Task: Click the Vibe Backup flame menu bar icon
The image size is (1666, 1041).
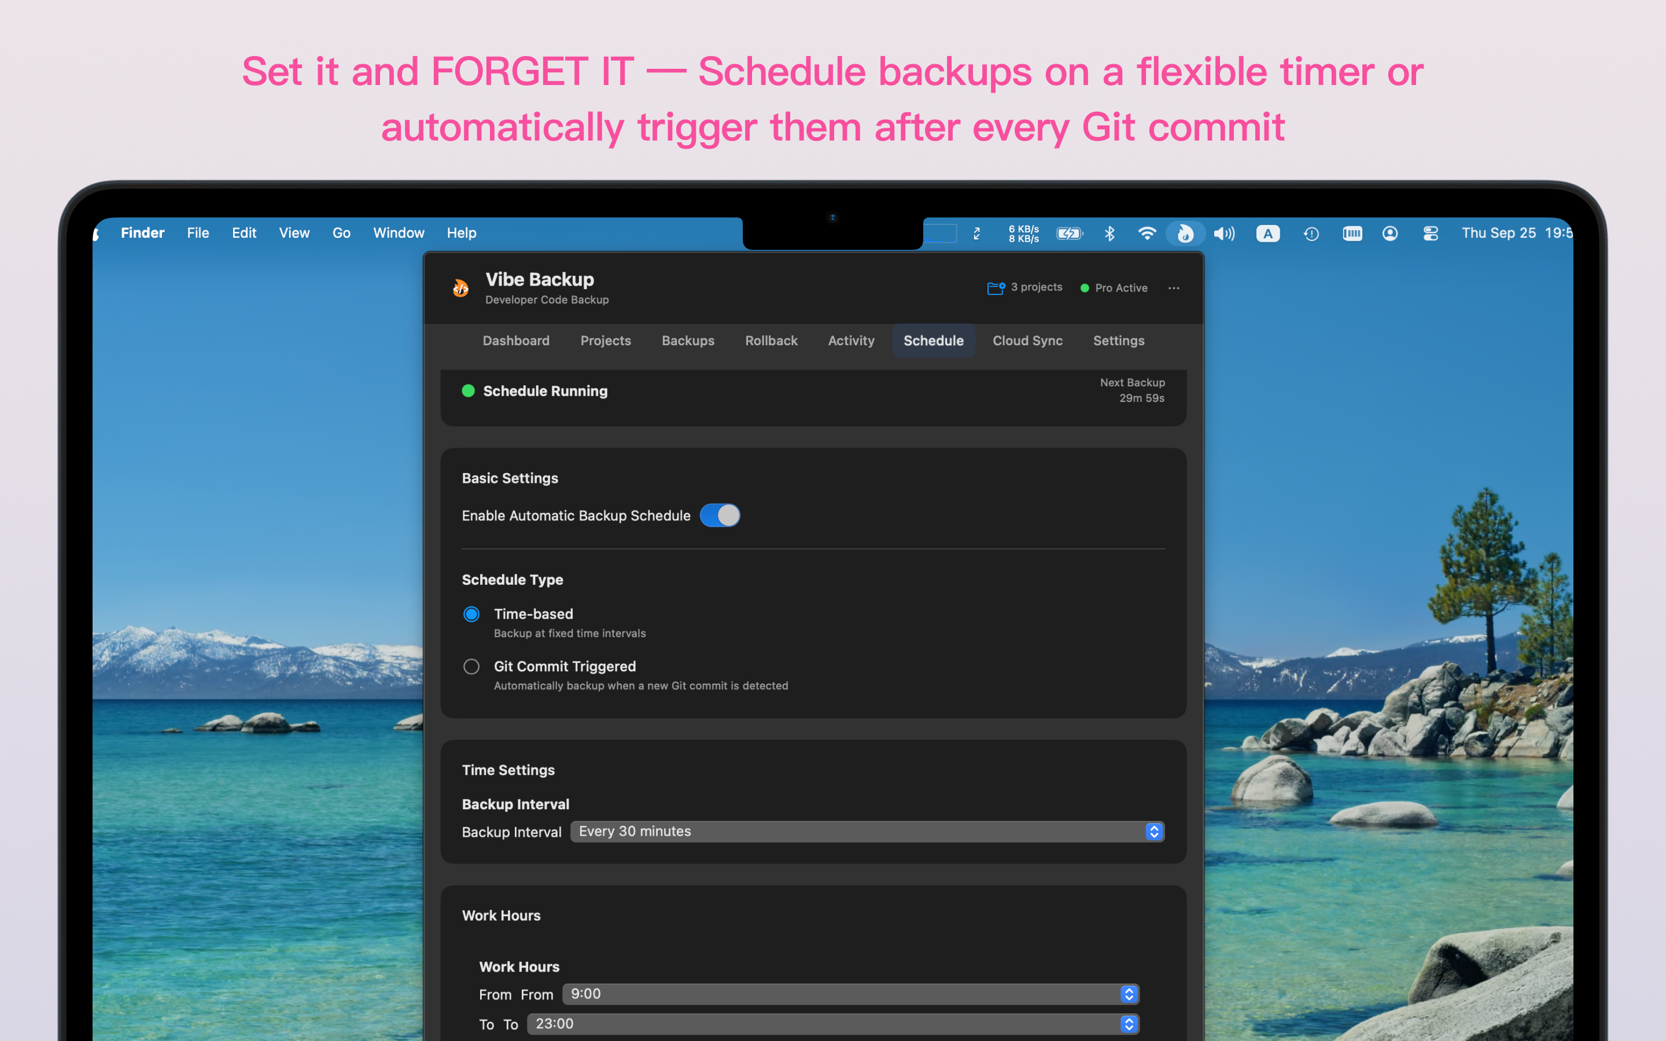Action: pos(1184,234)
